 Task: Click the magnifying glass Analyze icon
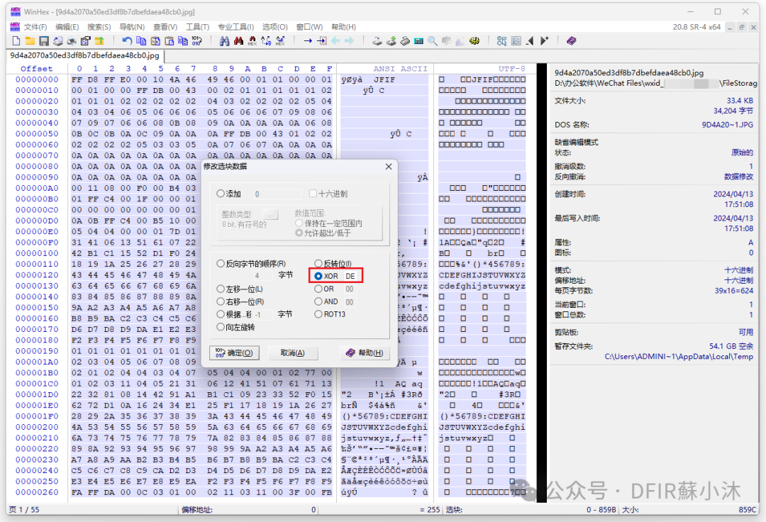click(433, 41)
